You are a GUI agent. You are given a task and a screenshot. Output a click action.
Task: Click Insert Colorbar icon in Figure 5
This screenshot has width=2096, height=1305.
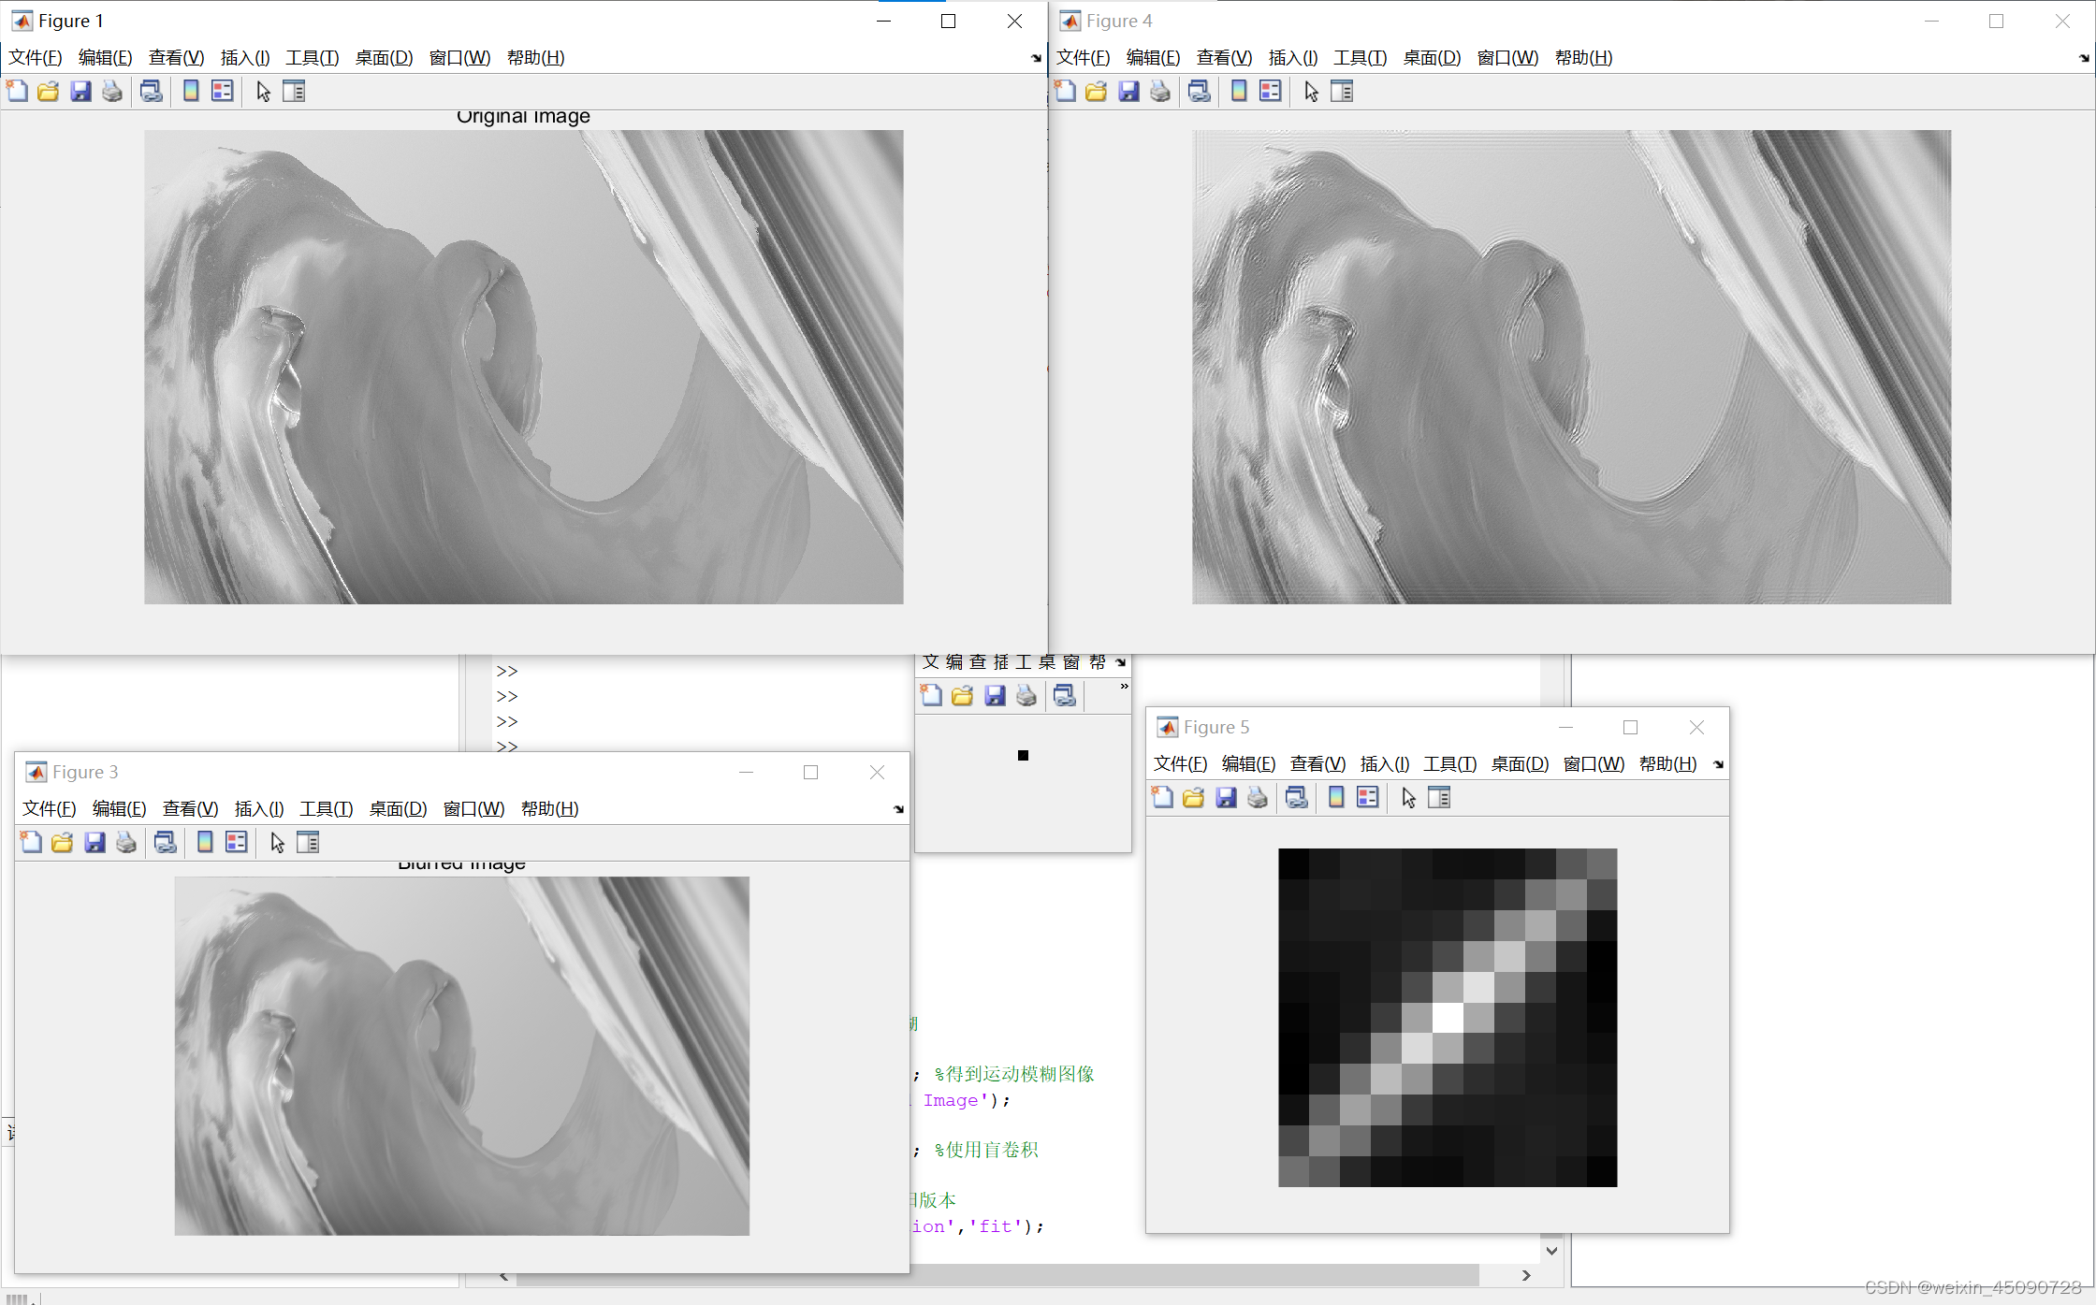tap(1336, 797)
